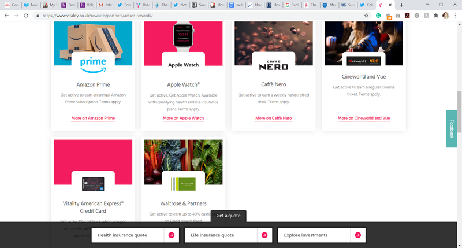Click the Amazon Prime card title
462x248 pixels.
coord(93,84)
